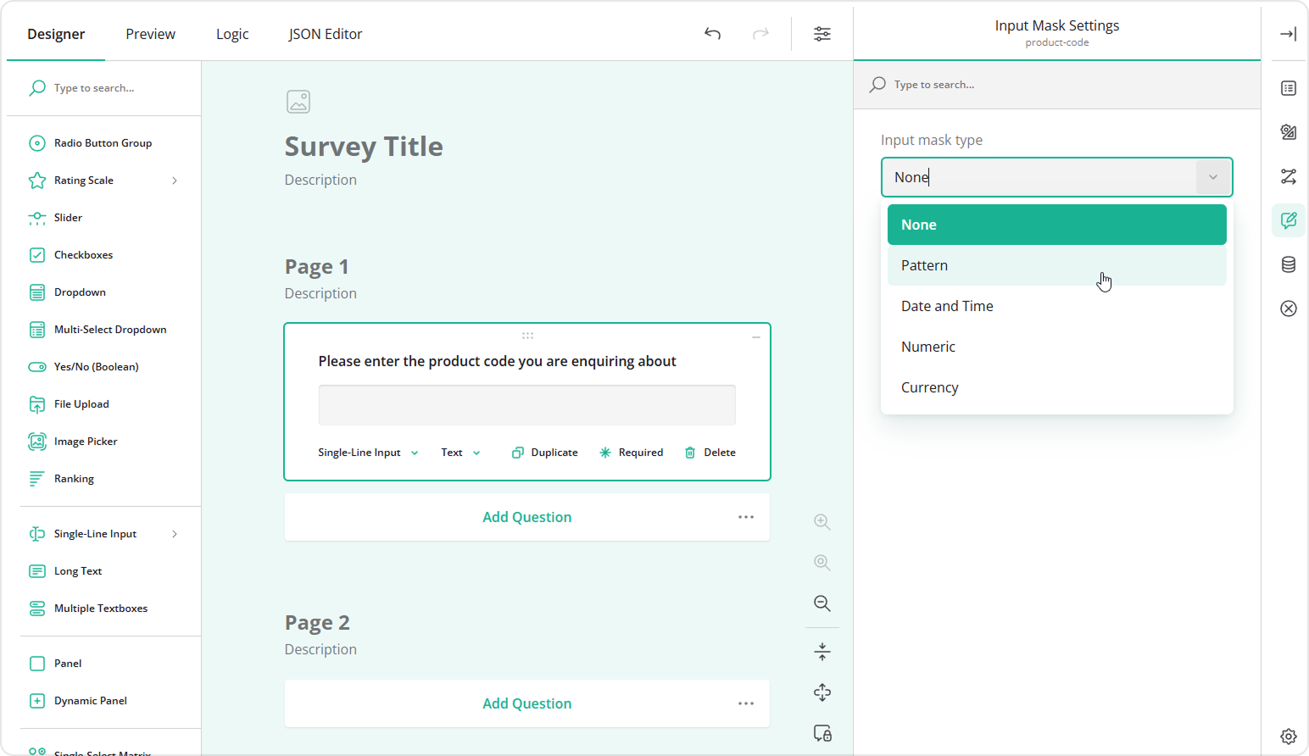The height and width of the screenshot is (756, 1309).
Task: Expand the Rating Scale toolbox item
Action: click(174, 180)
